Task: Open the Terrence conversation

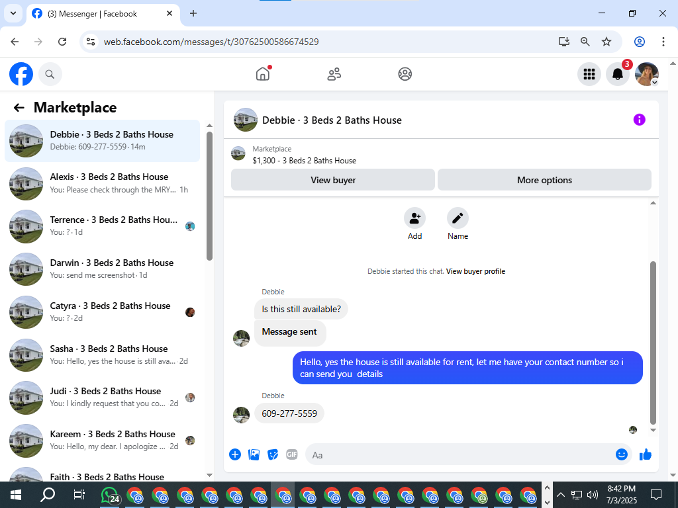Action: pos(103,226)
